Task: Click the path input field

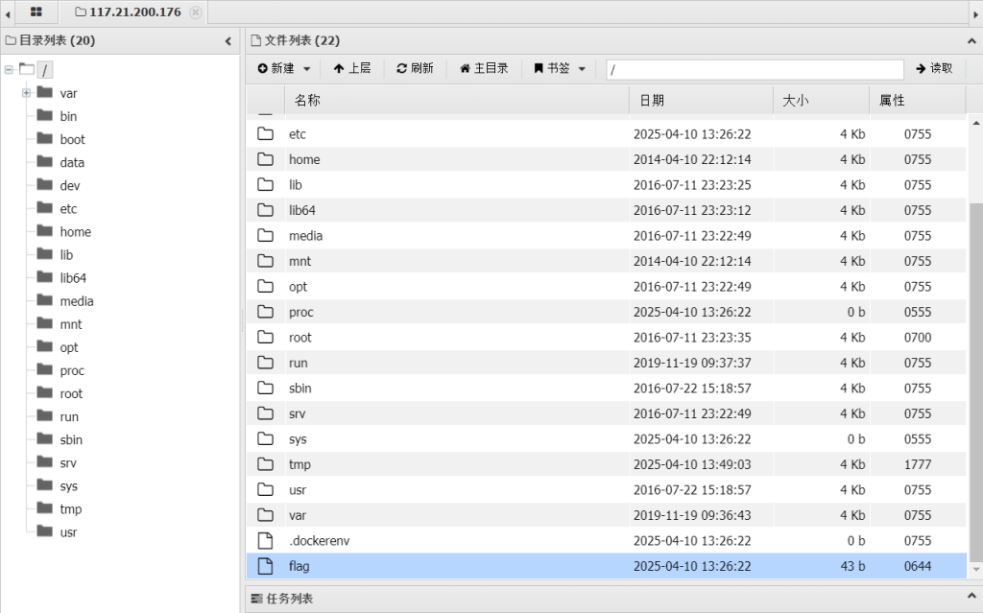Action: point(755,70)
